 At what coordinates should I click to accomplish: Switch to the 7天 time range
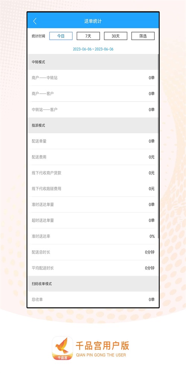click(88, 36)
